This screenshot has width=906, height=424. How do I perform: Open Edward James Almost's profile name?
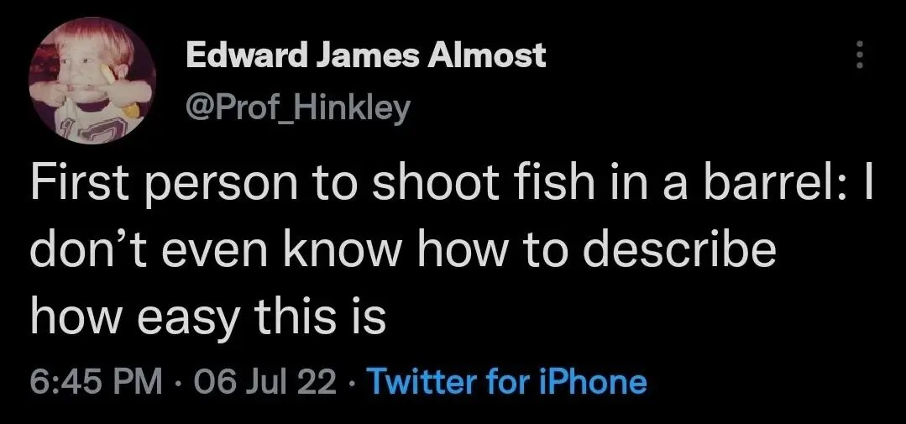365,56
